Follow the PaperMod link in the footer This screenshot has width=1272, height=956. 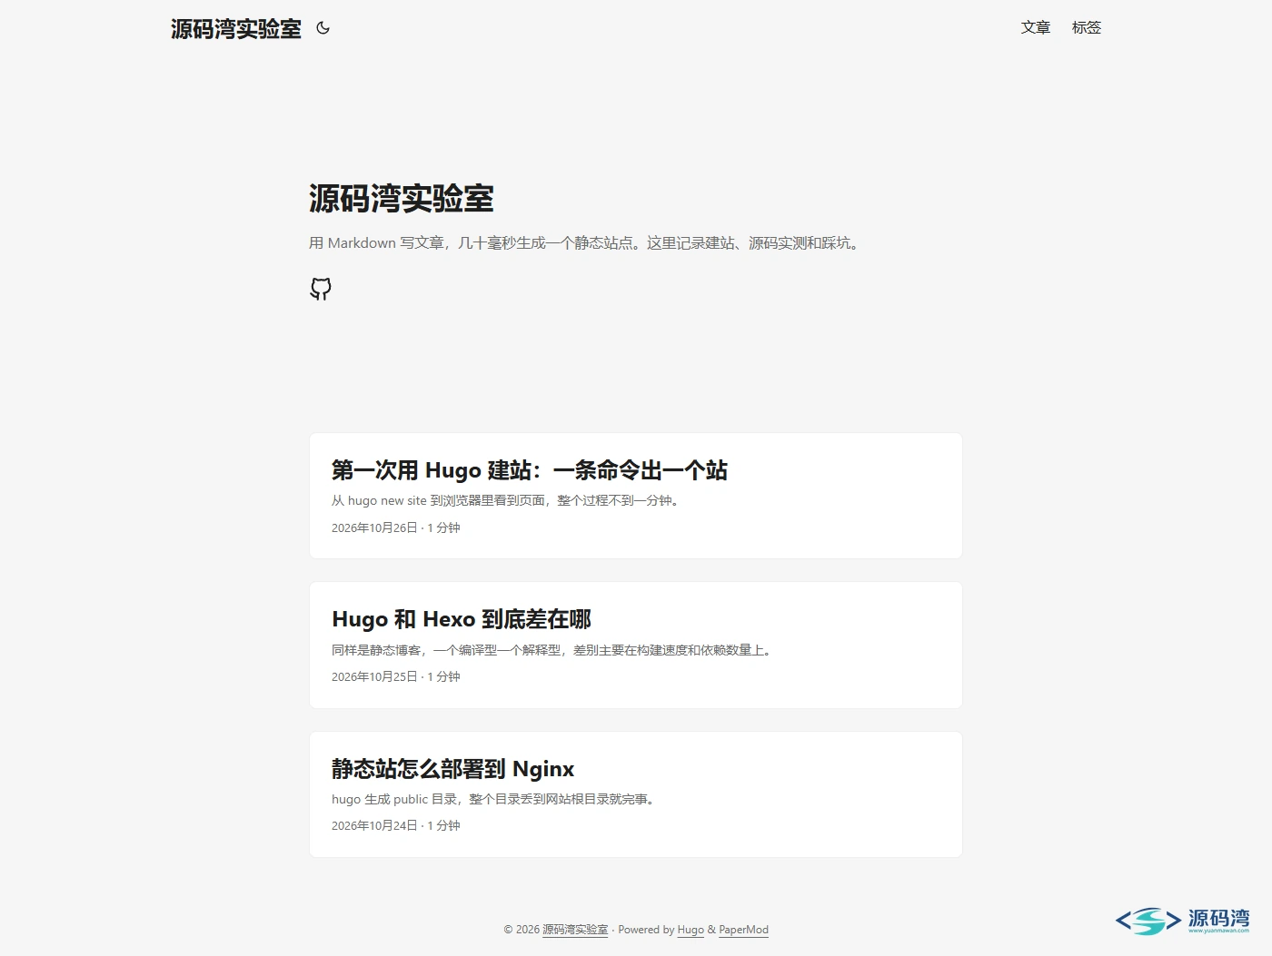(x=743, y=930)
